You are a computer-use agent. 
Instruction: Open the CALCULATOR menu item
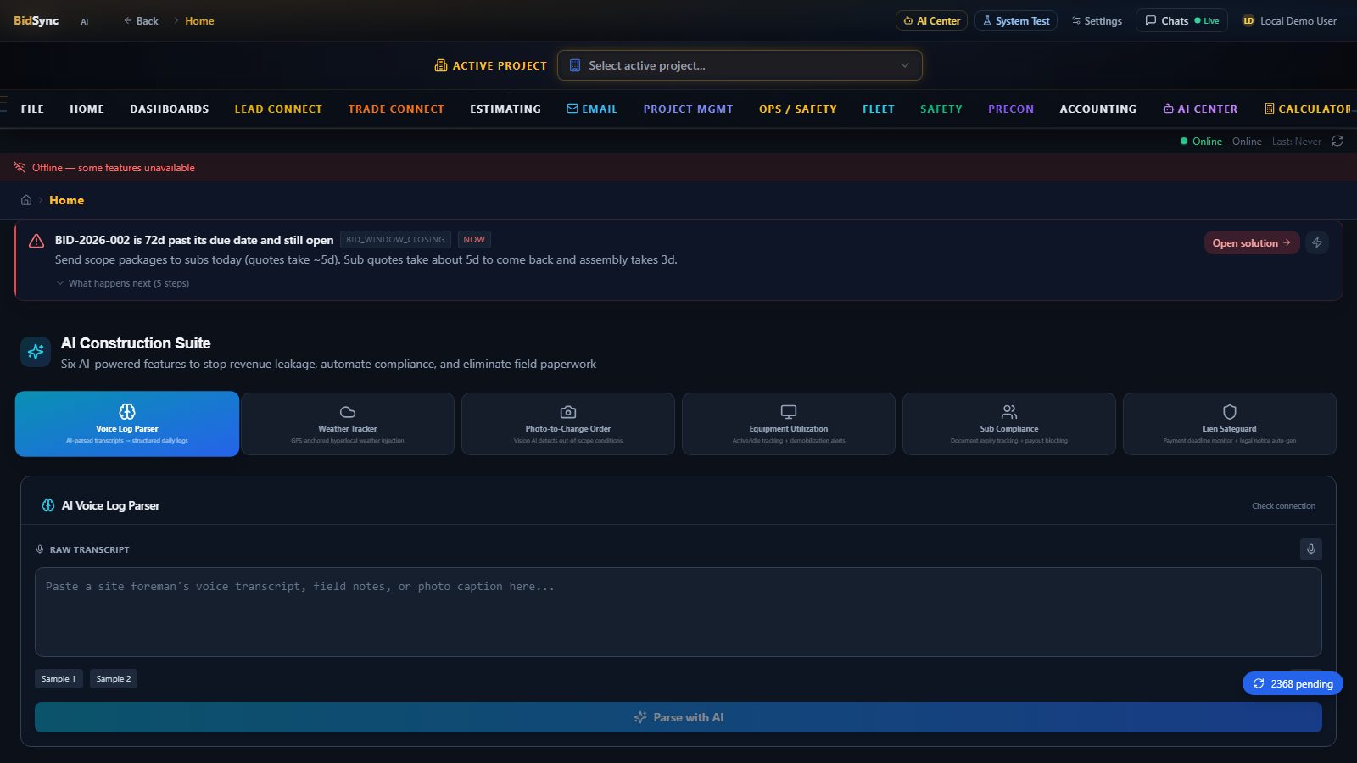coord(1308,109)
